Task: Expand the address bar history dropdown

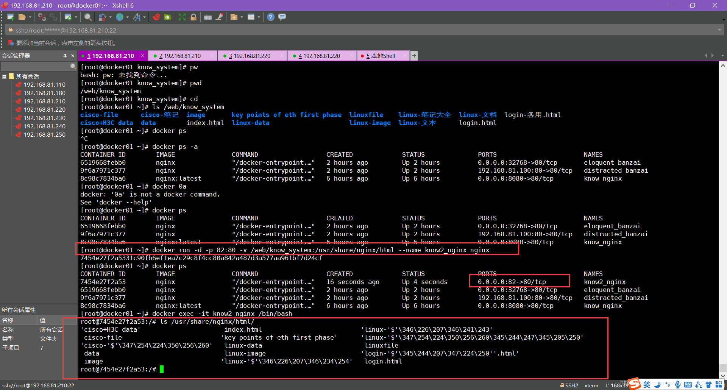Action: pyautogui.click(x=719, y=30)
